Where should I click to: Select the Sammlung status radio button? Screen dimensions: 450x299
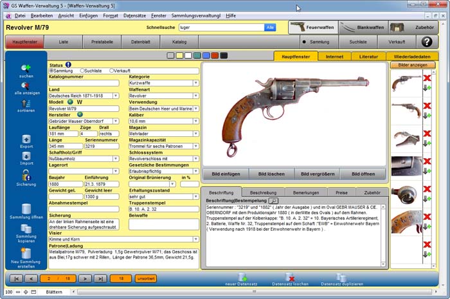pyautogui.click(x=51, y=71)
